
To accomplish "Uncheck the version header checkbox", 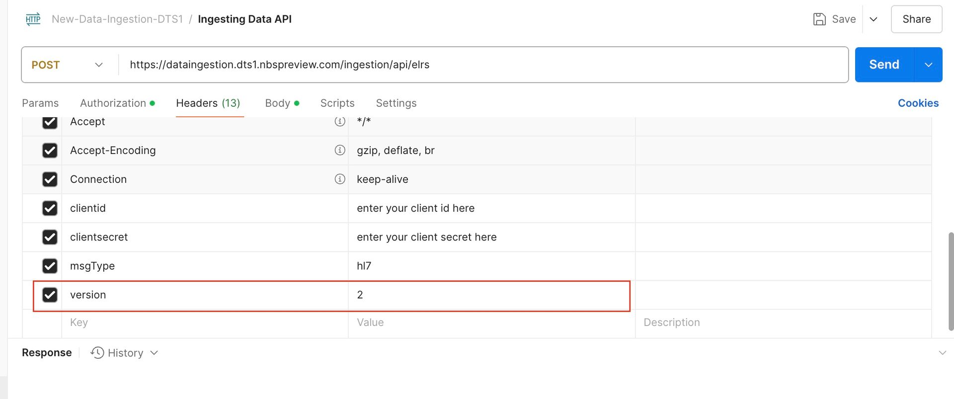I will (50, 295).
